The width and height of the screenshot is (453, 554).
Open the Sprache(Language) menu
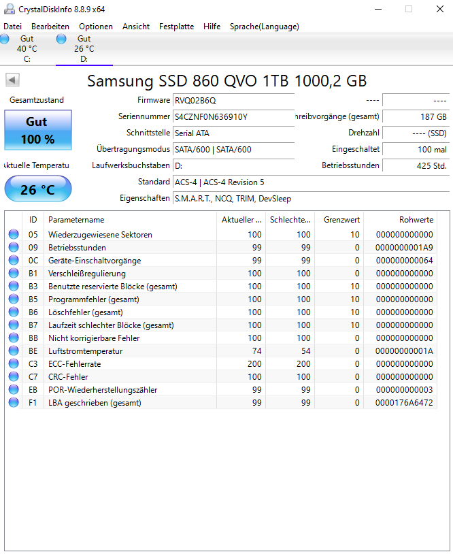[x=264, y=27]
